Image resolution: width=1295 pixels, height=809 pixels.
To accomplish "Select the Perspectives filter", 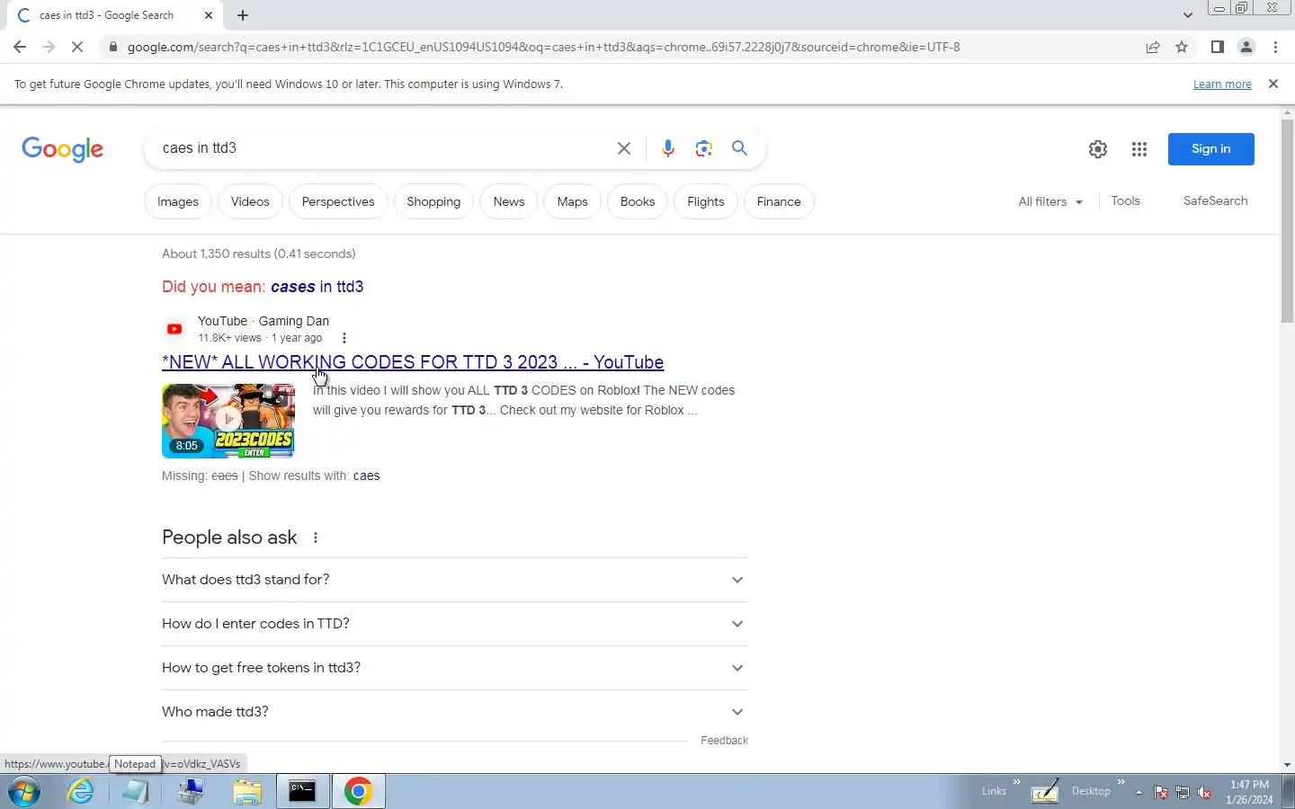I will click(x=338, y=201).
